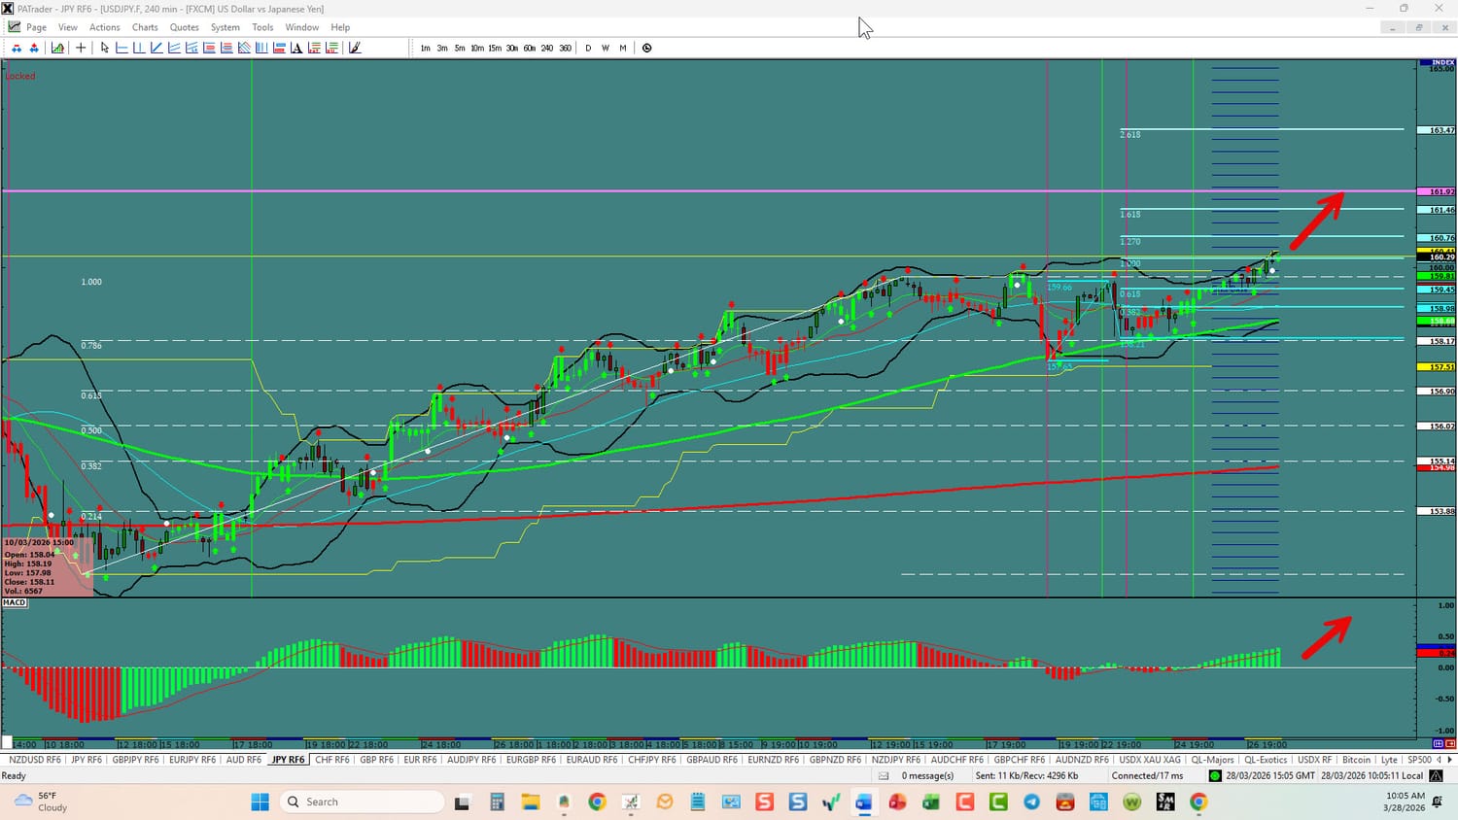Expand the Tools menu
This screenshot has height=820, width=1458.
(x=262, y=27)
